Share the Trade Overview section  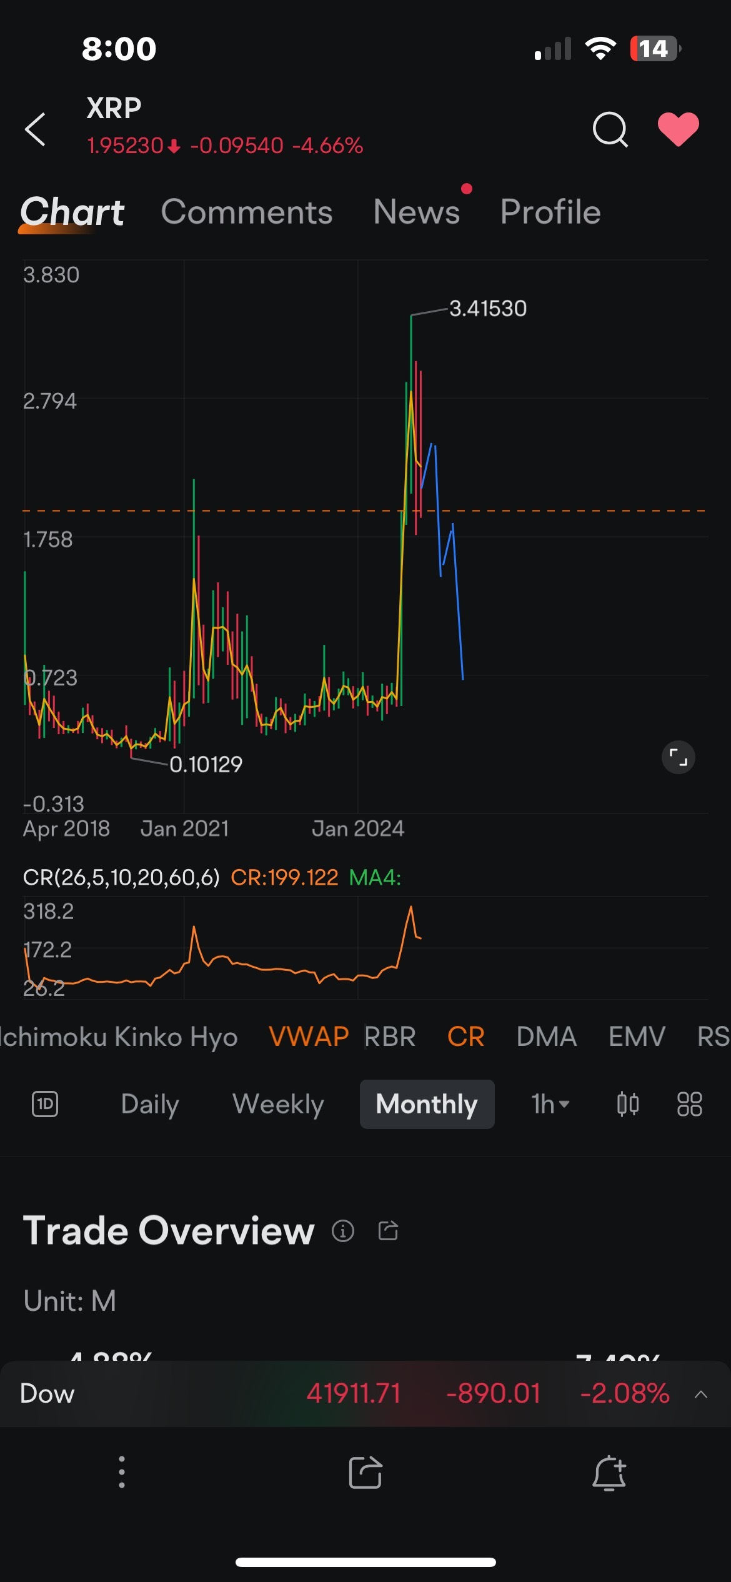point(388,1231)
